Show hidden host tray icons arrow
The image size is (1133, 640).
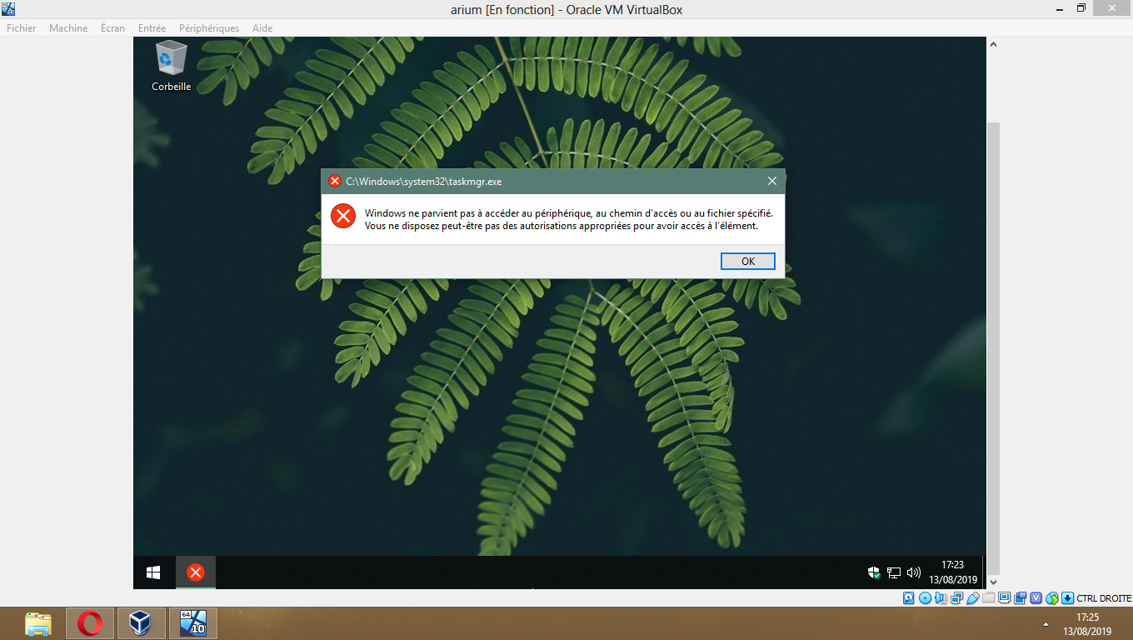pos(1046,624)
